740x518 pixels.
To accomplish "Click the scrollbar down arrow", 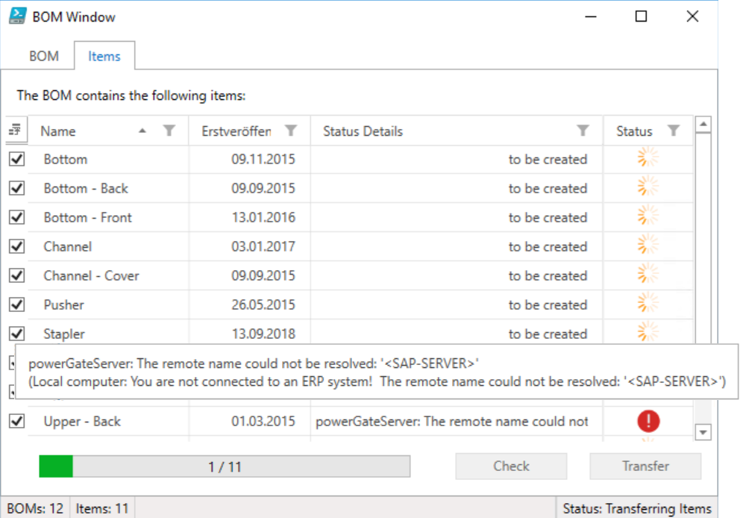I will pos(703,432).
